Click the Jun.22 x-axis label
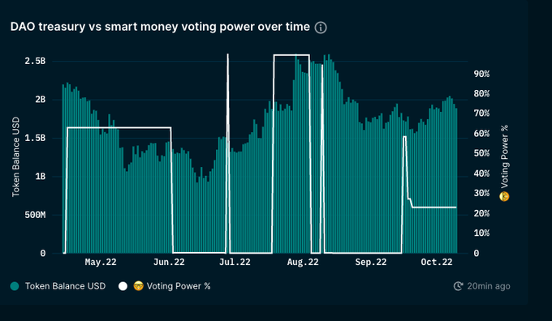This screenshot has height=321, width=552. 169,263
